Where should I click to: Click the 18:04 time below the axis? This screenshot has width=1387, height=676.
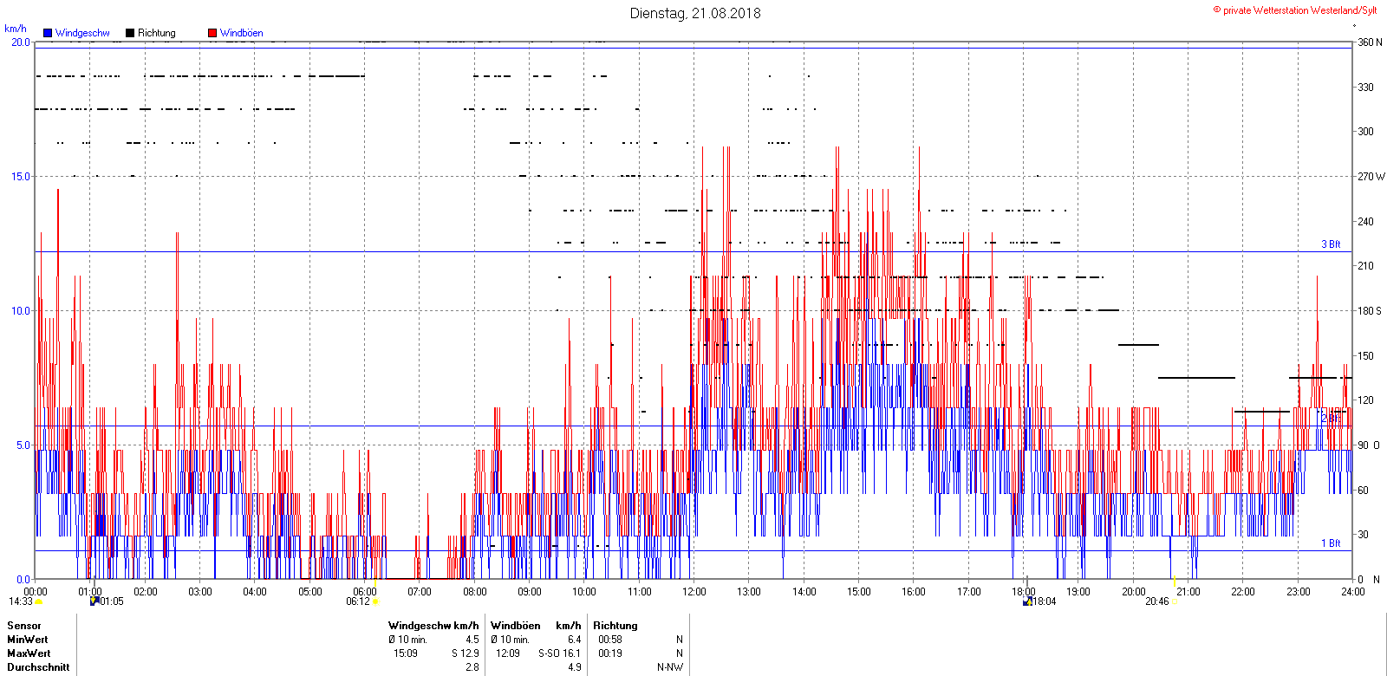pos(1045,601)
